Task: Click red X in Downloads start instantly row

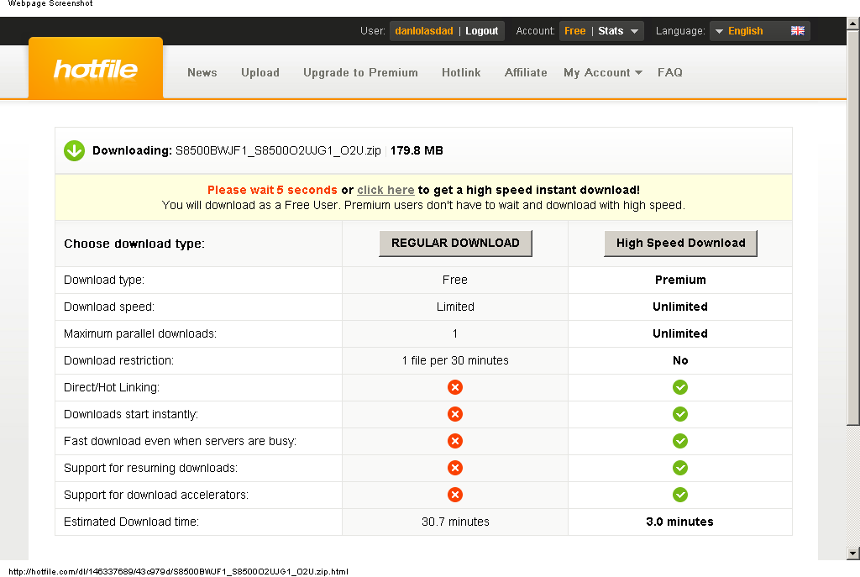Action: click(x=454, y=414)
